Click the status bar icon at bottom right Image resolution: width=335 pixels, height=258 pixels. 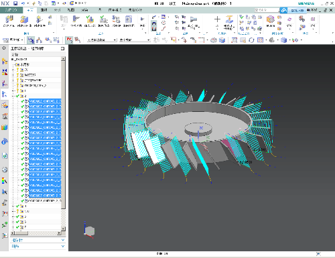point(318,254)
